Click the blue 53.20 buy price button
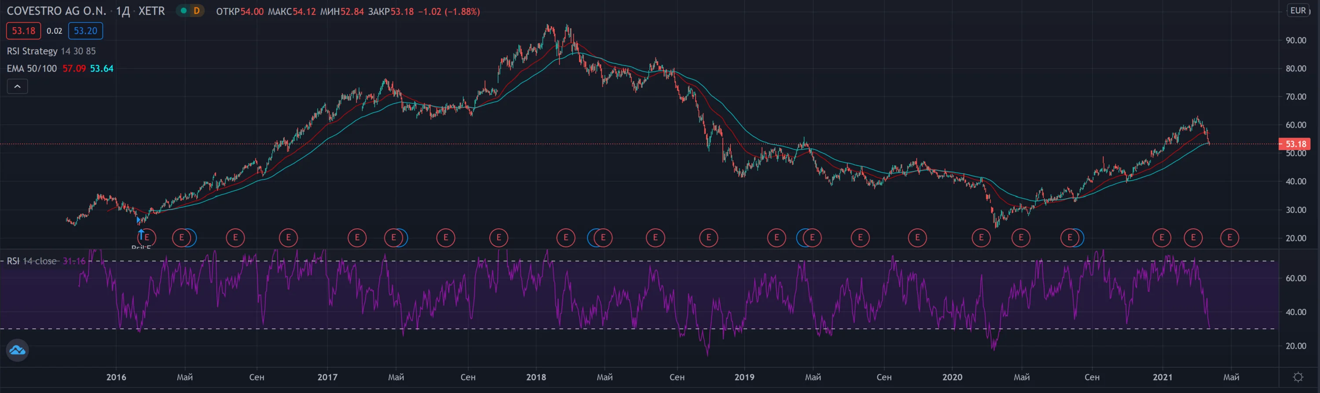This screenshot has width=1320, height=393. click(x=85, y=31)
